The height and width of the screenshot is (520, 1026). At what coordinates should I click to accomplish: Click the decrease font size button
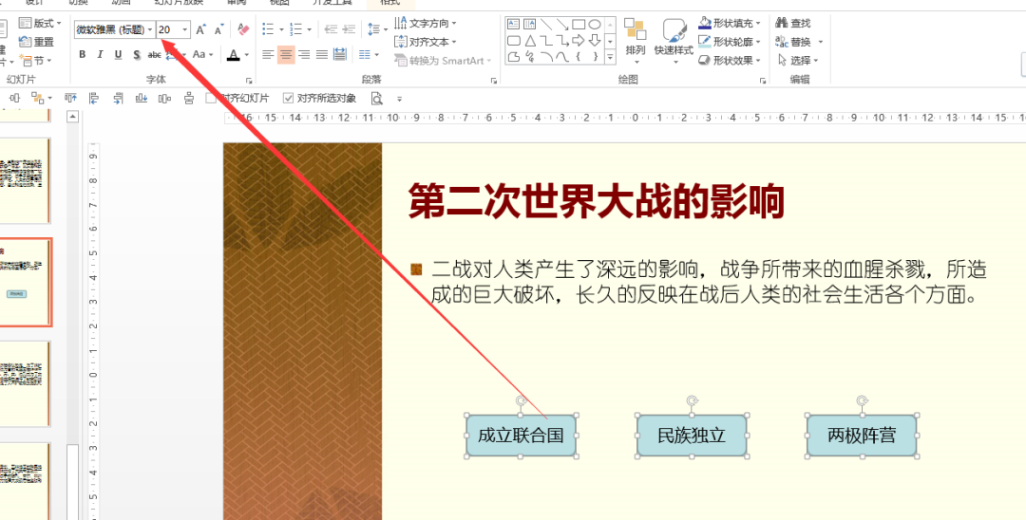click(219, 29)
